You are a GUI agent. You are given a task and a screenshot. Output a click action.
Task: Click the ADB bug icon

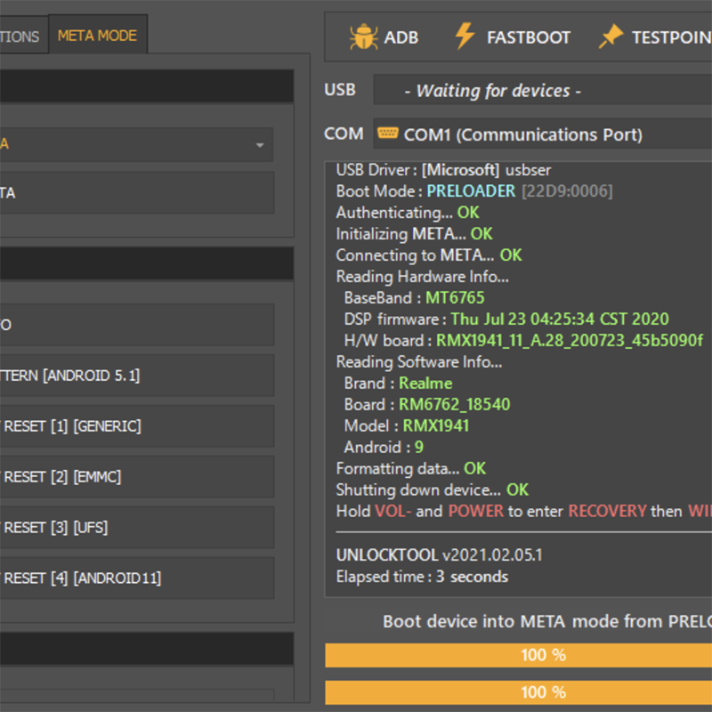363,36
